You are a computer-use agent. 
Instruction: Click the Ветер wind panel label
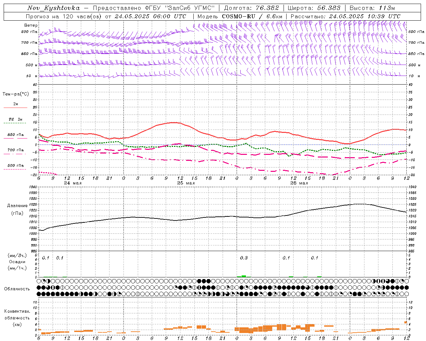click(31, 25)
